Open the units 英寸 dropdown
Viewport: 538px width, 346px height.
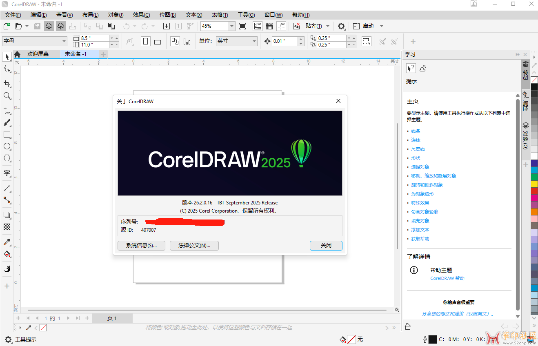point(254,41)
